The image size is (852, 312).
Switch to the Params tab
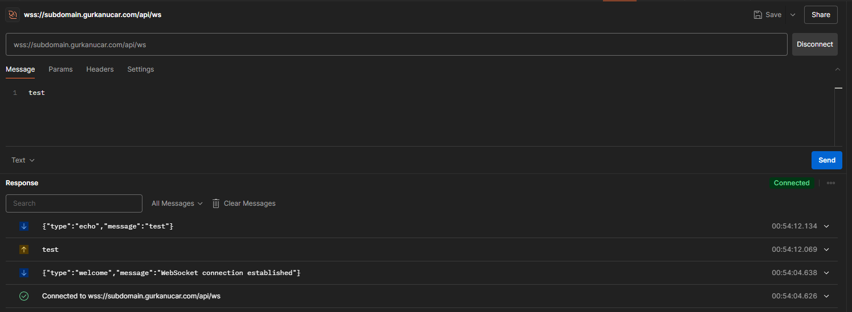[60, 69]
